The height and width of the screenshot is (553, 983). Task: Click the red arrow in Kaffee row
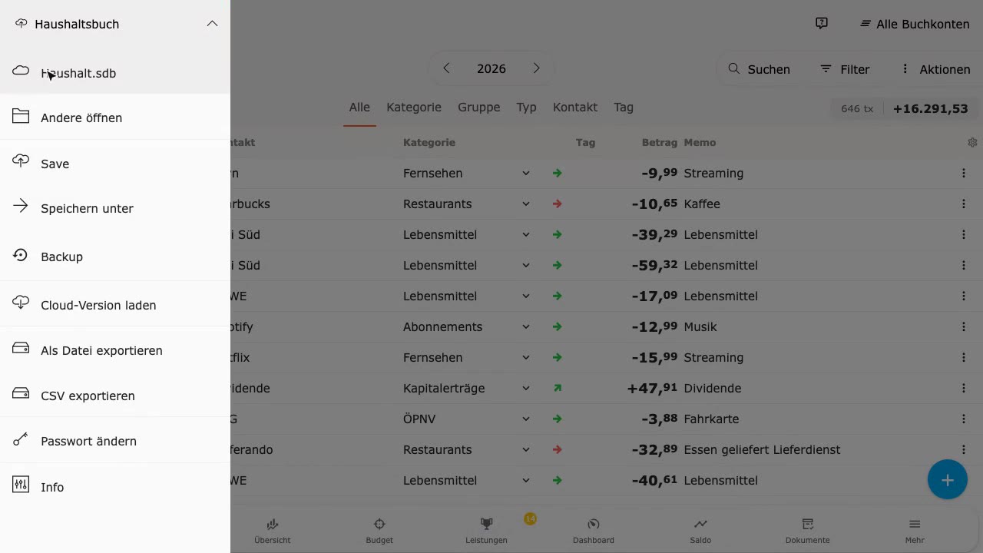pyautogui.click(x=558, y=204)
